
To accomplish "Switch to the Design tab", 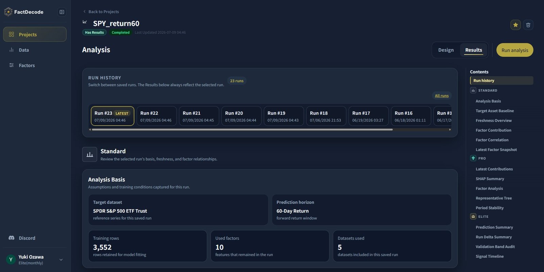I will coord(446,50).
